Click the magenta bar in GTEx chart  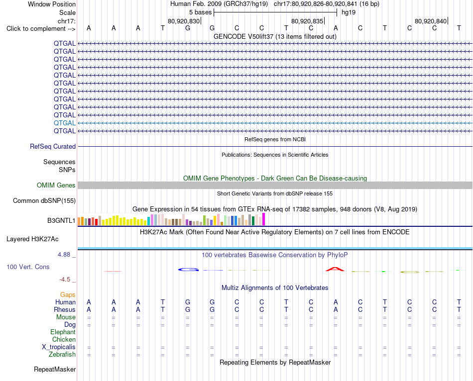[x=264, y=219]
